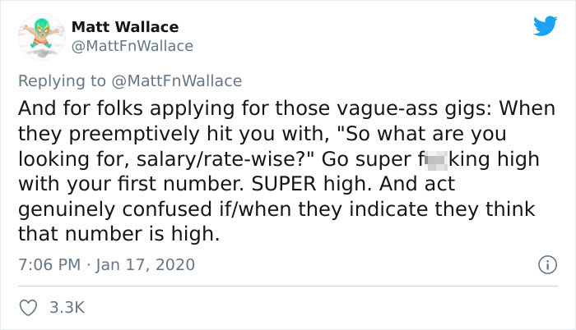Screen dimensions: 576x330
Task: Follow the @MattFnWallace mention in Replying to
Action: [x=176, y=81]
